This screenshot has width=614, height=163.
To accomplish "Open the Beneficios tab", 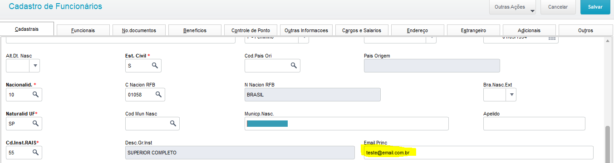I will (195, 30).
